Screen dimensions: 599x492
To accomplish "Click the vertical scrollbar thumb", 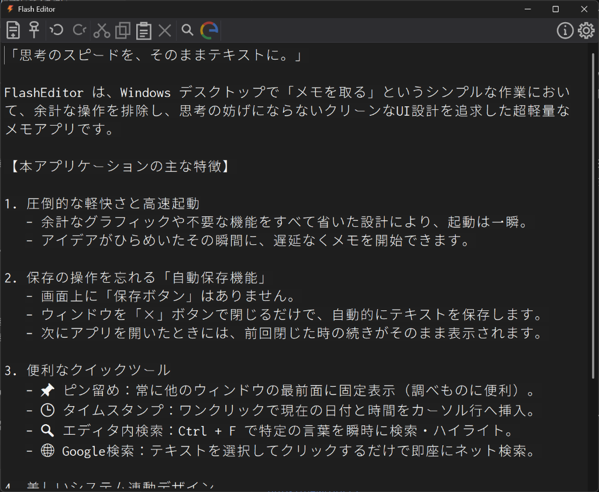I will (593, 216).
